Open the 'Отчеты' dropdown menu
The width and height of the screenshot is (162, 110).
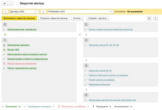[77, 18]
